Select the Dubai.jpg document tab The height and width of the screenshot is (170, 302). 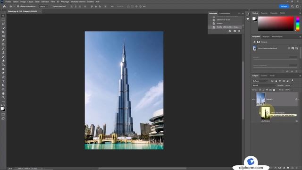pos(23,11)
